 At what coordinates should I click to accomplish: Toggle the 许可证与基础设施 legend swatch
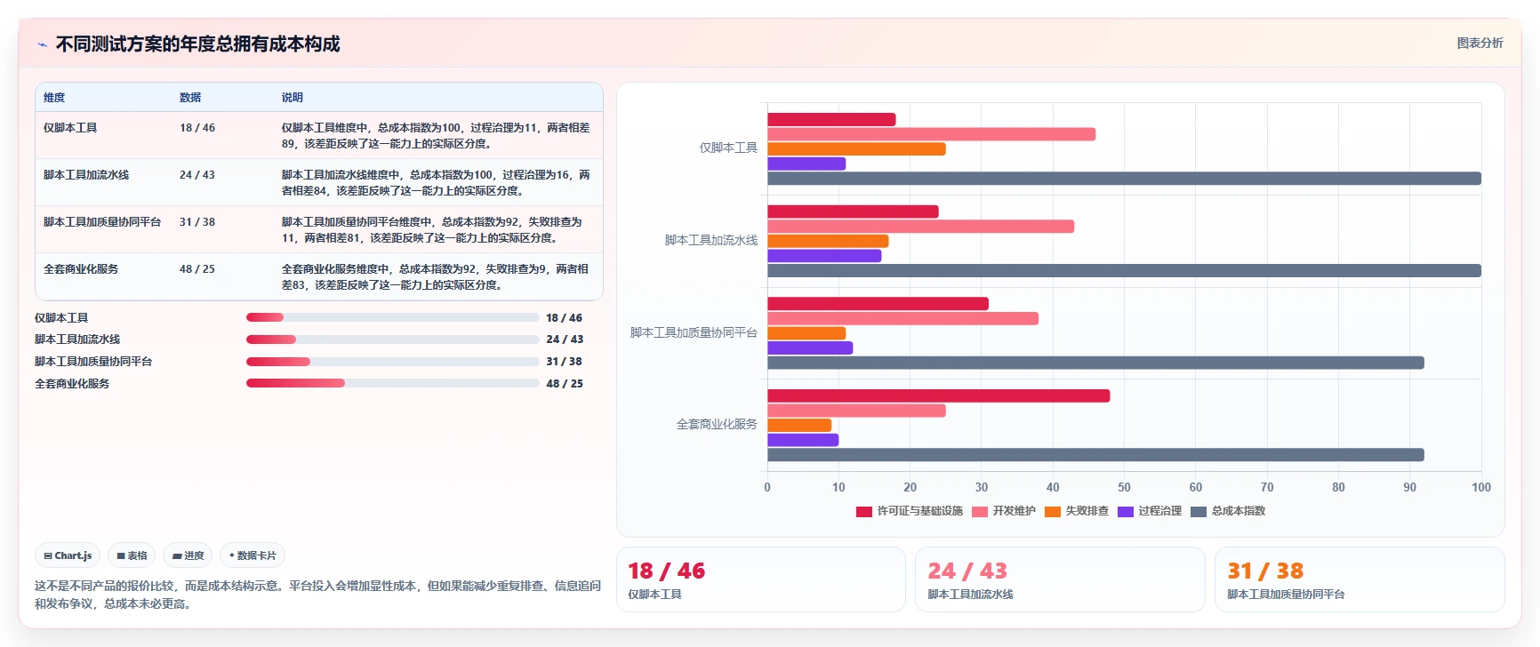(x=863, y=511)
